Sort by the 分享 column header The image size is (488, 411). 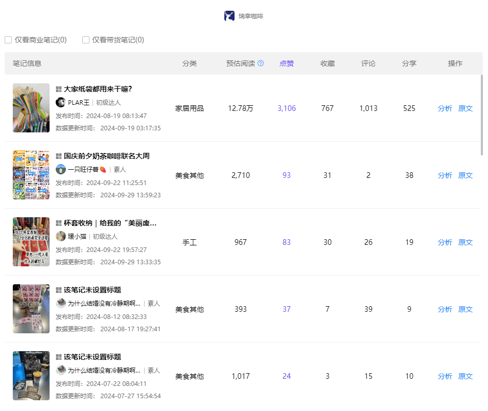point(409,63)
